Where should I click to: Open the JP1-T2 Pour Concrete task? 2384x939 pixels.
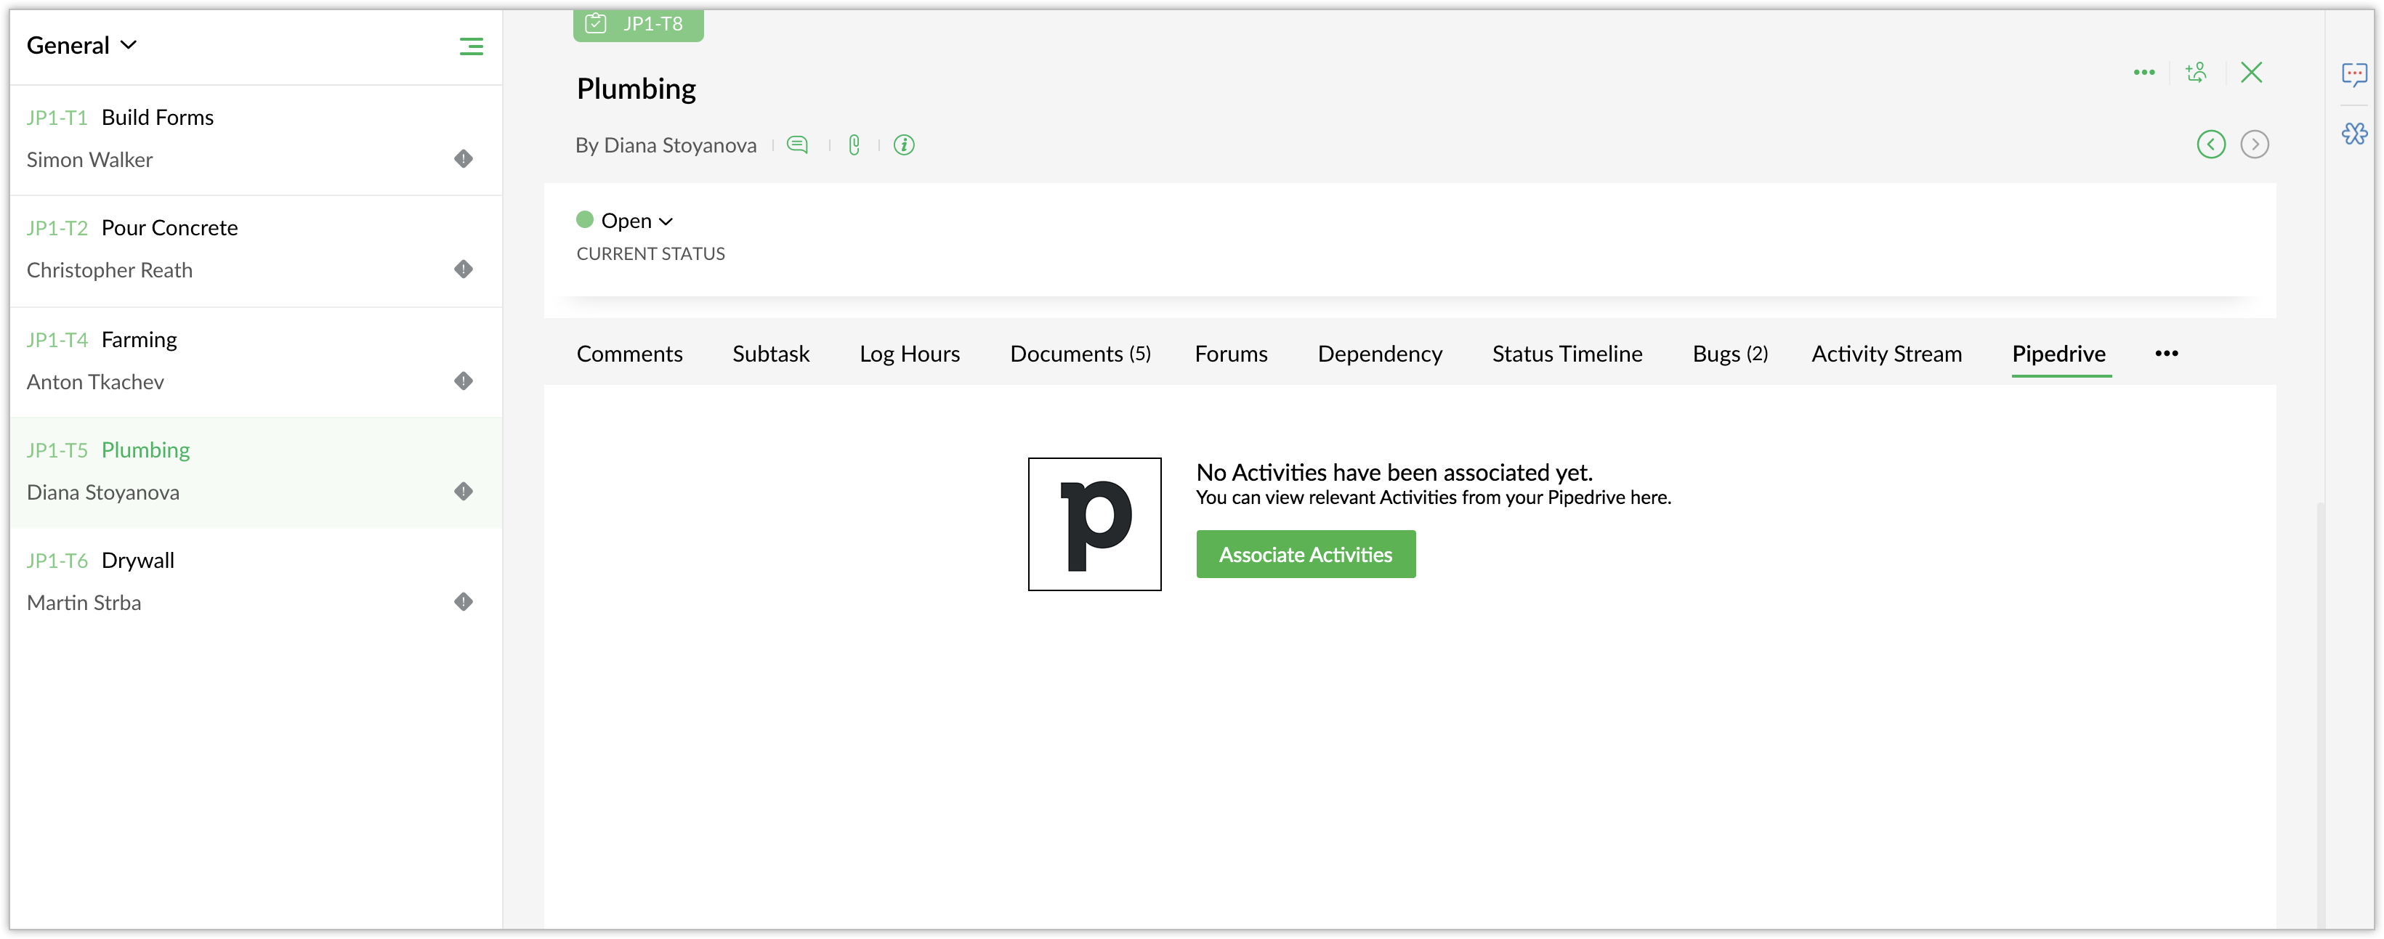[169, 229]
